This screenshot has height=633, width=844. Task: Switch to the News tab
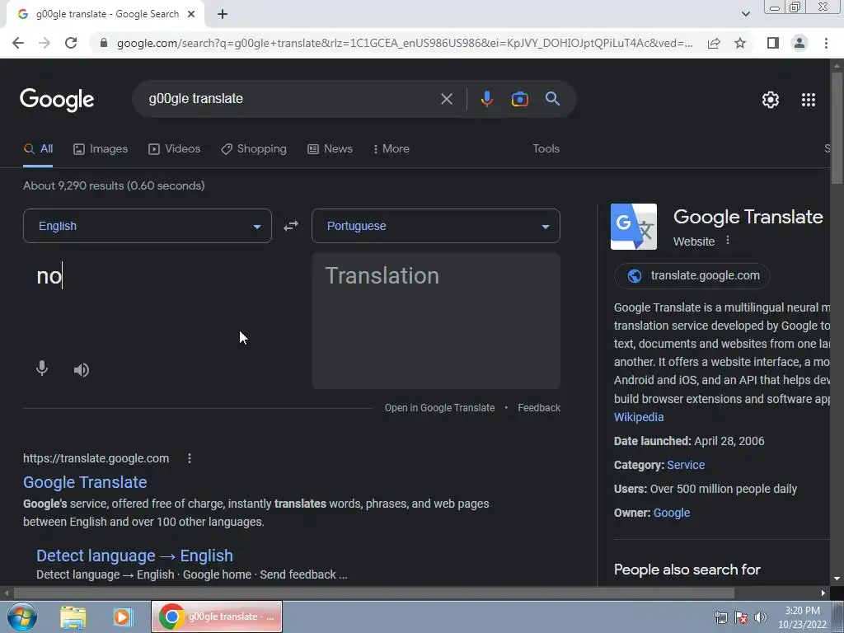[x=330, y=149]
